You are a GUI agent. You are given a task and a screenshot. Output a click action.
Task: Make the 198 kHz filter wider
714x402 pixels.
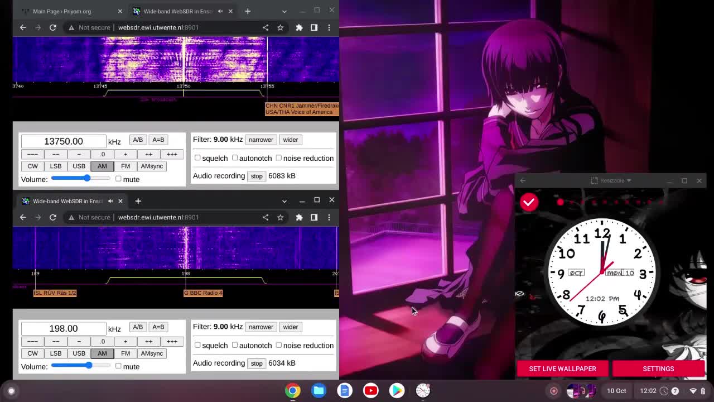point(290,327)
